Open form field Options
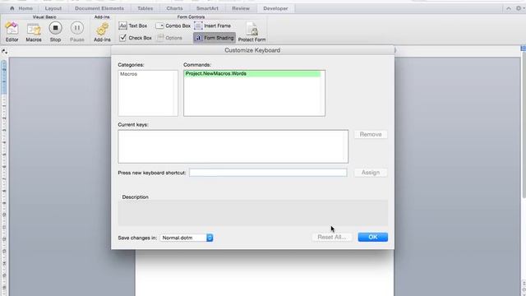This screenshot has width=526, height=296. [x=169, y=38]
